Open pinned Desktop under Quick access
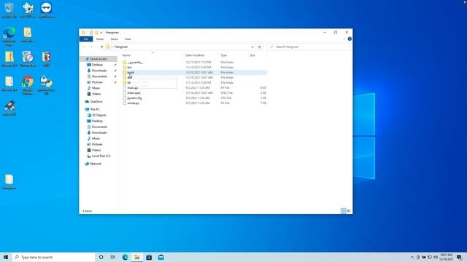The height and width of the screenshot is (262, 467). [x=97, y=65]
